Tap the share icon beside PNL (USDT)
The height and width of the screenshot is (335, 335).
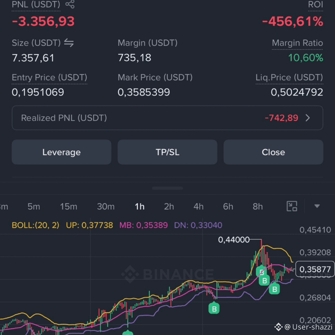(x=70, y=4)
